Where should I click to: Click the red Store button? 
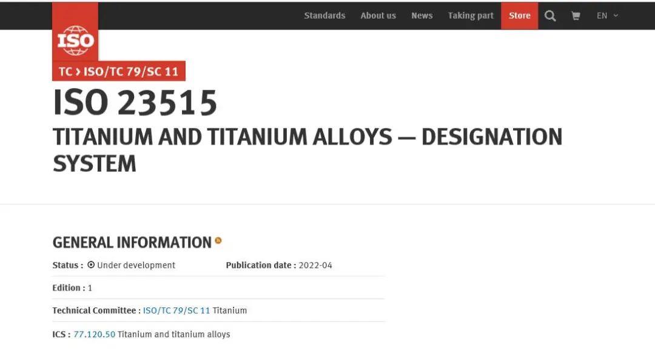pos(519,16)
